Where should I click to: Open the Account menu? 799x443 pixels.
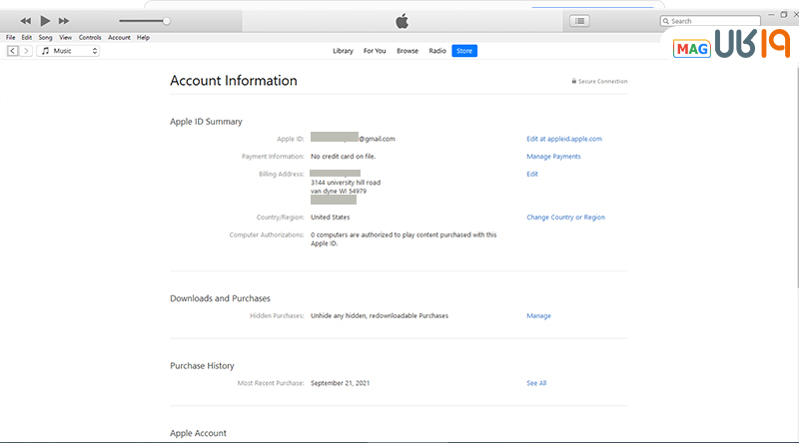point(119,37)
